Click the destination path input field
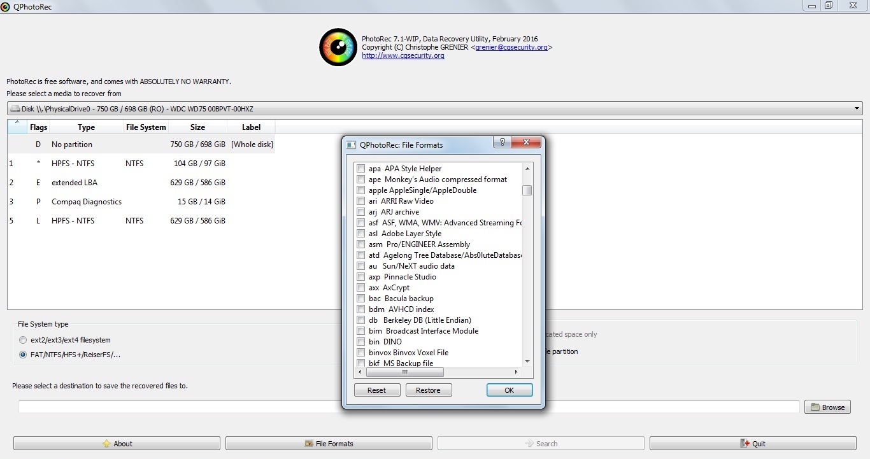This screenshot has width=870, height=459. point(409,407)
